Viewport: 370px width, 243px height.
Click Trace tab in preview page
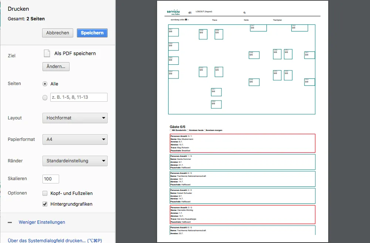214,20
